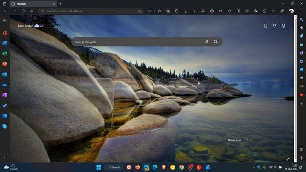Open Calendar in left sidebar

pos(5,116)
